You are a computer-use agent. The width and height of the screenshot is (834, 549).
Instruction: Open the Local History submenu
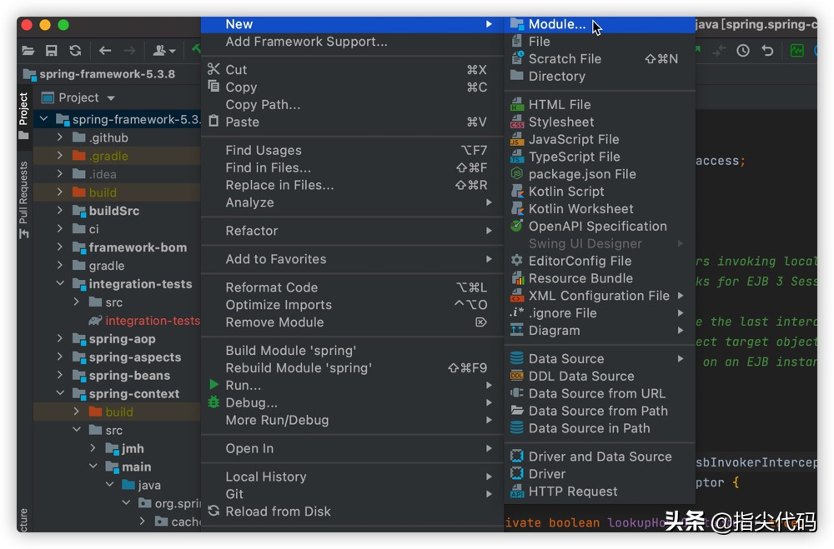(352, 477)
